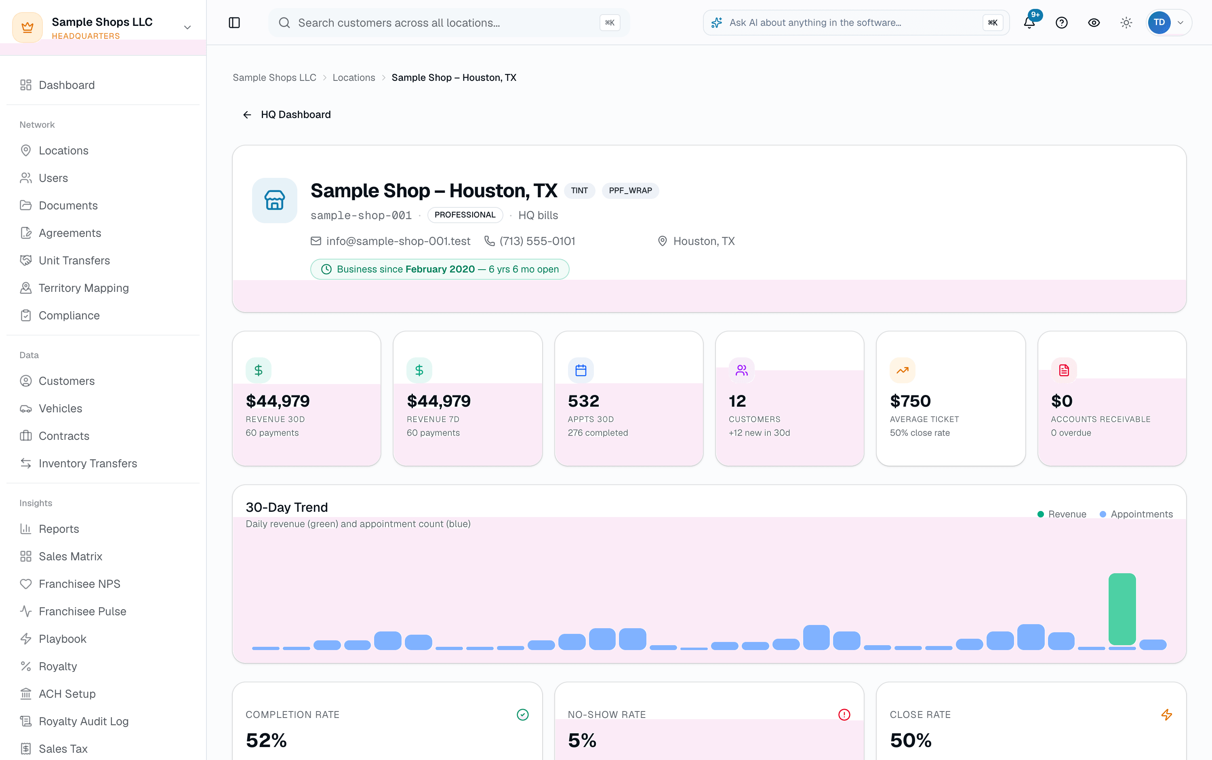The width and height of the screenshot is (1212, 760).
Task: Click the Compliance clipboard icon
Action: pyautogui.click(x=25, y=315)
